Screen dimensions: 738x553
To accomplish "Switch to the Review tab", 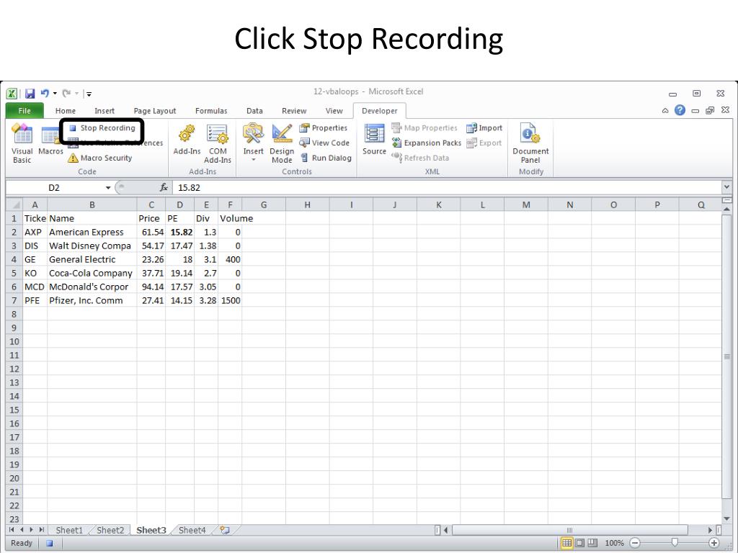I will (294, 110).
